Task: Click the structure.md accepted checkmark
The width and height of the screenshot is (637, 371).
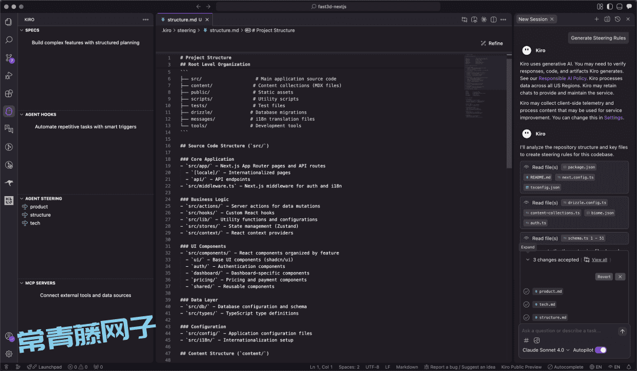Action: [526, 317]
